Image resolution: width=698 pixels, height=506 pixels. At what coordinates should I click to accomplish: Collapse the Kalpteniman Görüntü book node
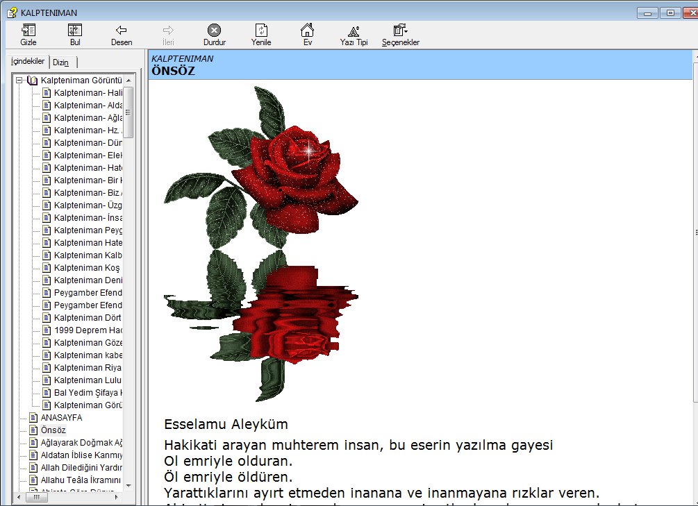(19, 81)
